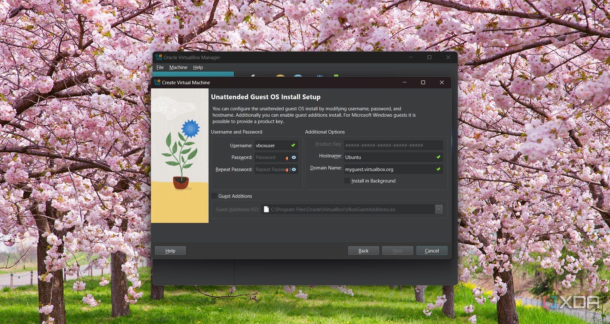This screenshot has height=324, width=610.
Task: Check the Install in Background option
Action: click(347, 181)
